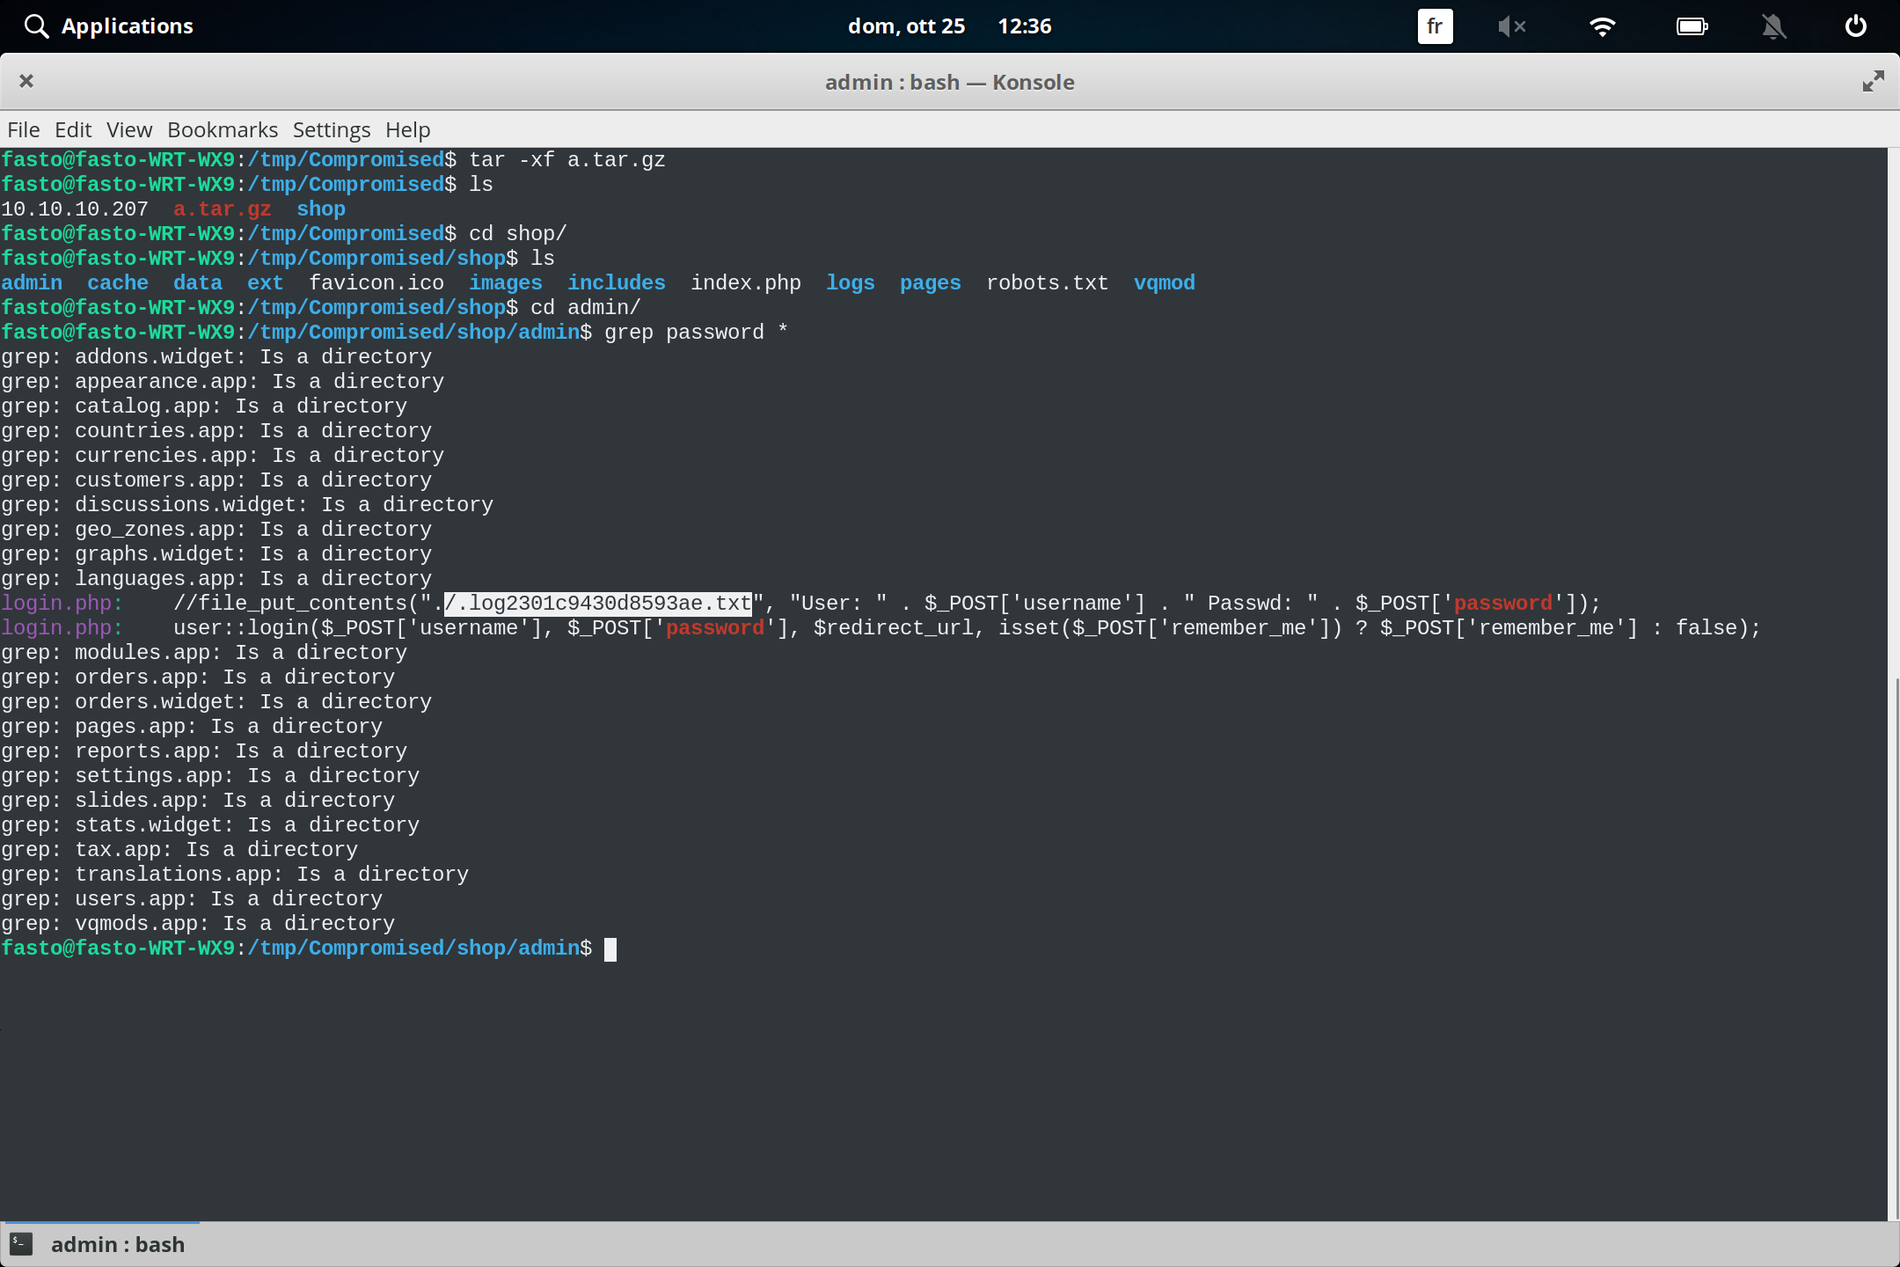Unmute the speaker volume indicator
Image resolution: width=1900 pixels, height=1267 pixels.
1512,26
